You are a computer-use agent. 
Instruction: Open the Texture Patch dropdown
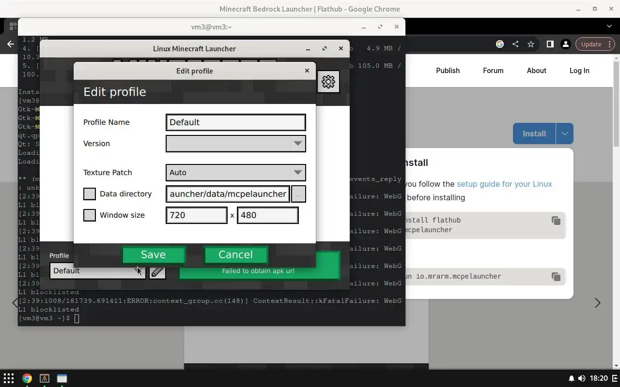click(236, 173)
